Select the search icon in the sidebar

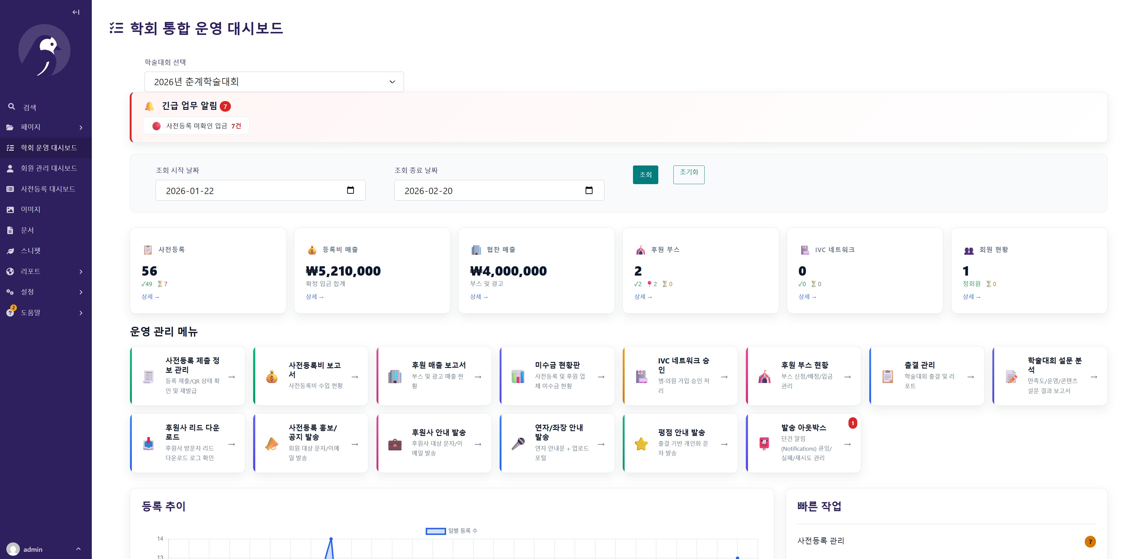pos(11,106)
